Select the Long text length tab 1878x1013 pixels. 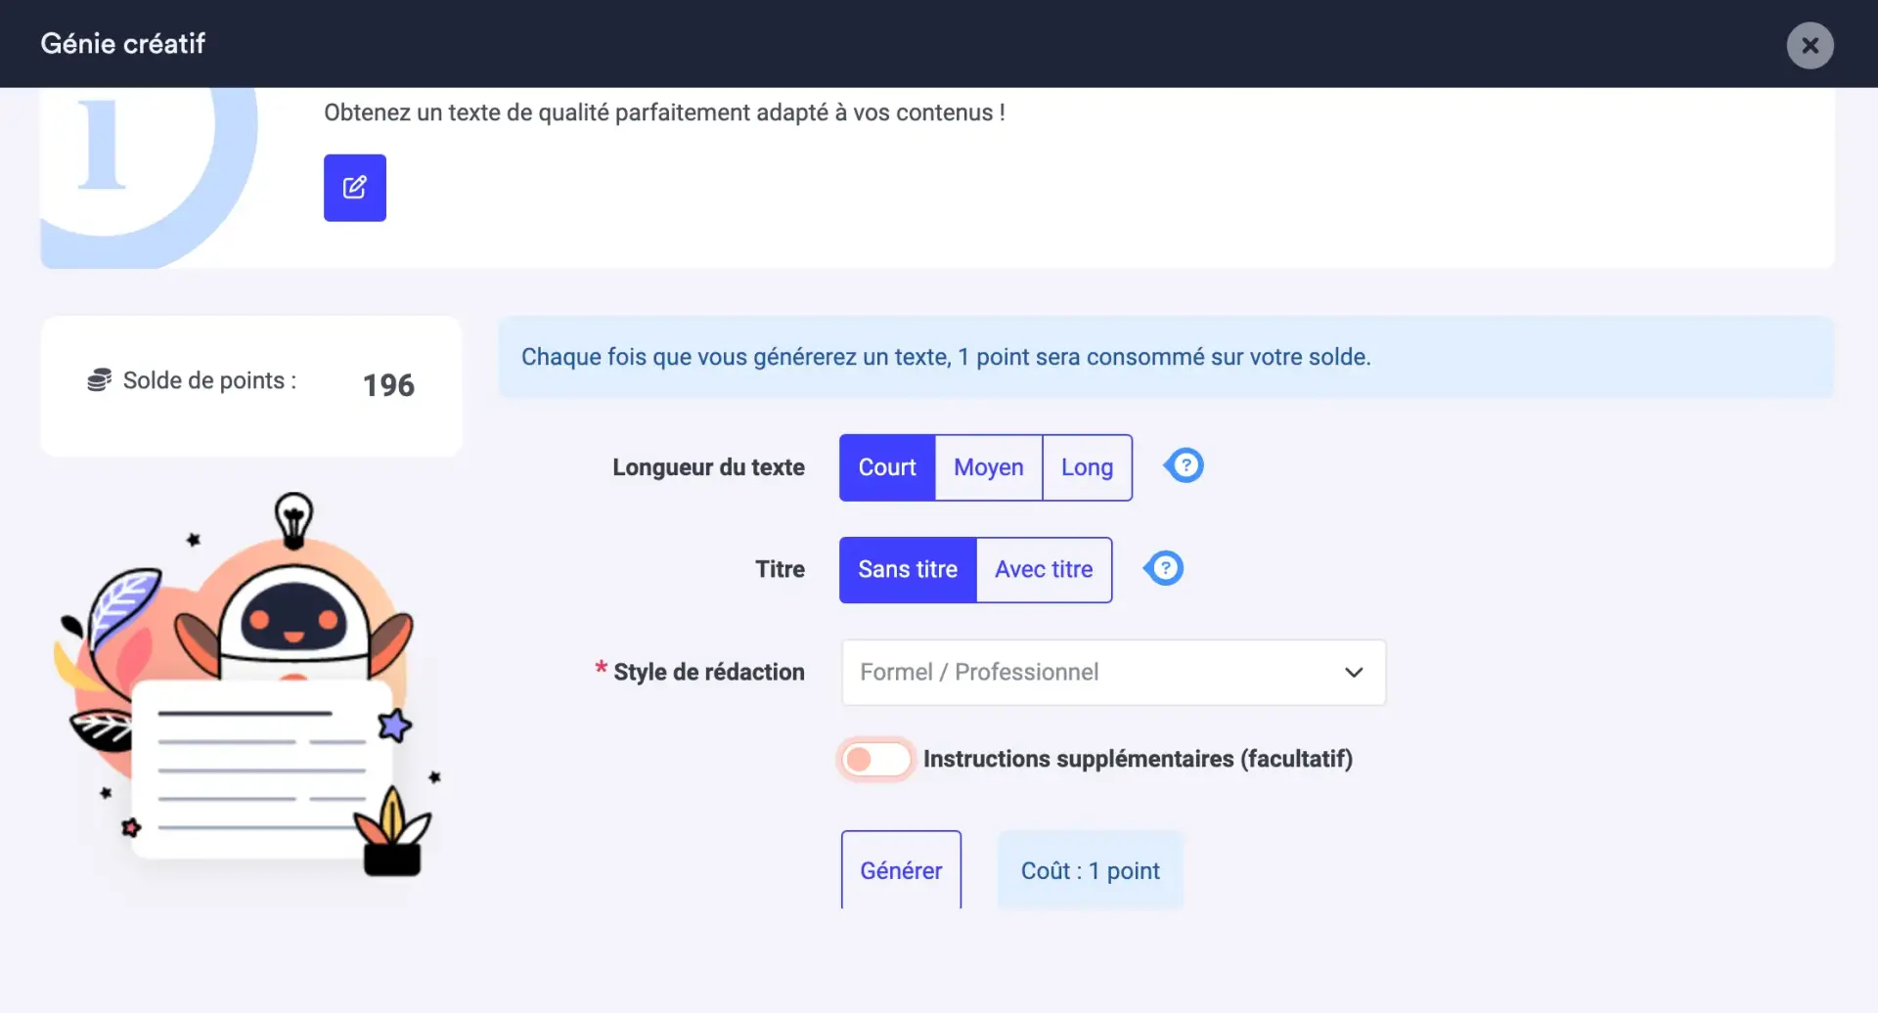point(1087,467)
